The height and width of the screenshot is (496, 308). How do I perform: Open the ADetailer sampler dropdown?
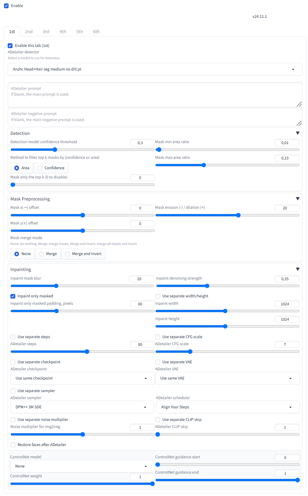click(x=82, y=407)
